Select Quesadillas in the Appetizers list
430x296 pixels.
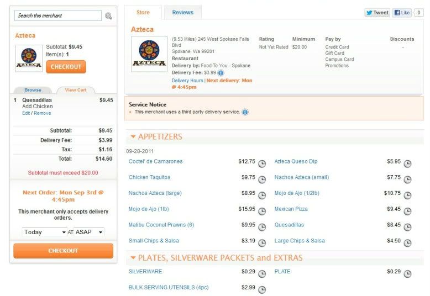289,225
